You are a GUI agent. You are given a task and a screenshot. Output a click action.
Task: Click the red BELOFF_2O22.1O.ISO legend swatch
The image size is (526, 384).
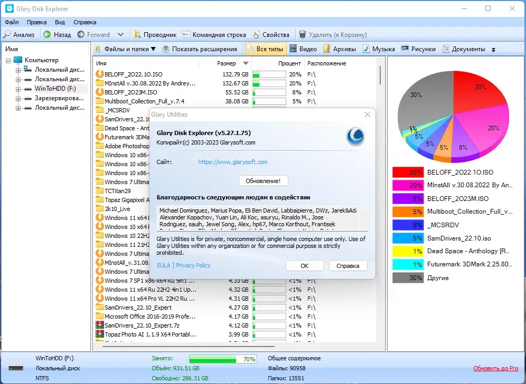tap(408, 172)
